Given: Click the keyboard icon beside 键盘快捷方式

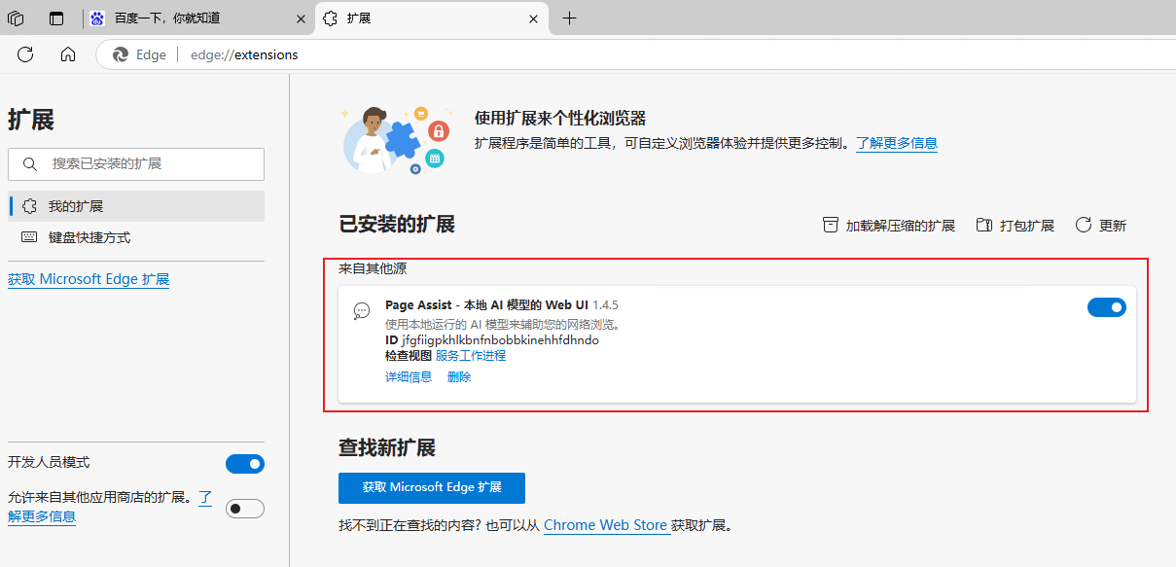Looking at the screenshot, I should [x=29, y=237].
